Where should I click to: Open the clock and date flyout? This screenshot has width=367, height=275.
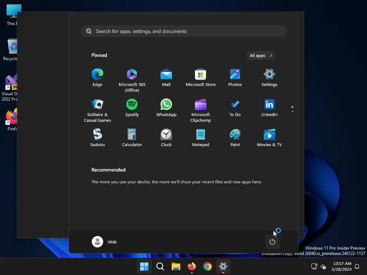[x=342, y=266]
